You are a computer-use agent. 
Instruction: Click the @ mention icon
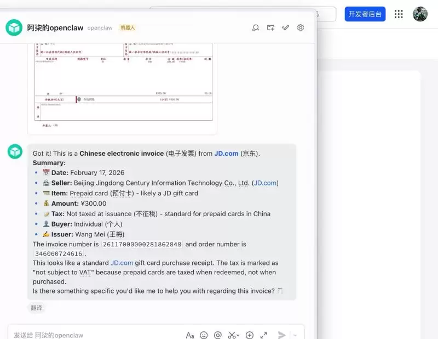218,335
